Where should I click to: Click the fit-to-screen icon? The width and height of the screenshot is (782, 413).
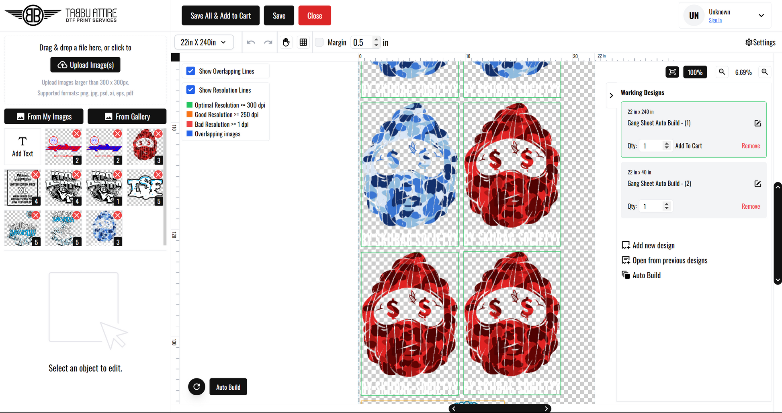(672, 72)
